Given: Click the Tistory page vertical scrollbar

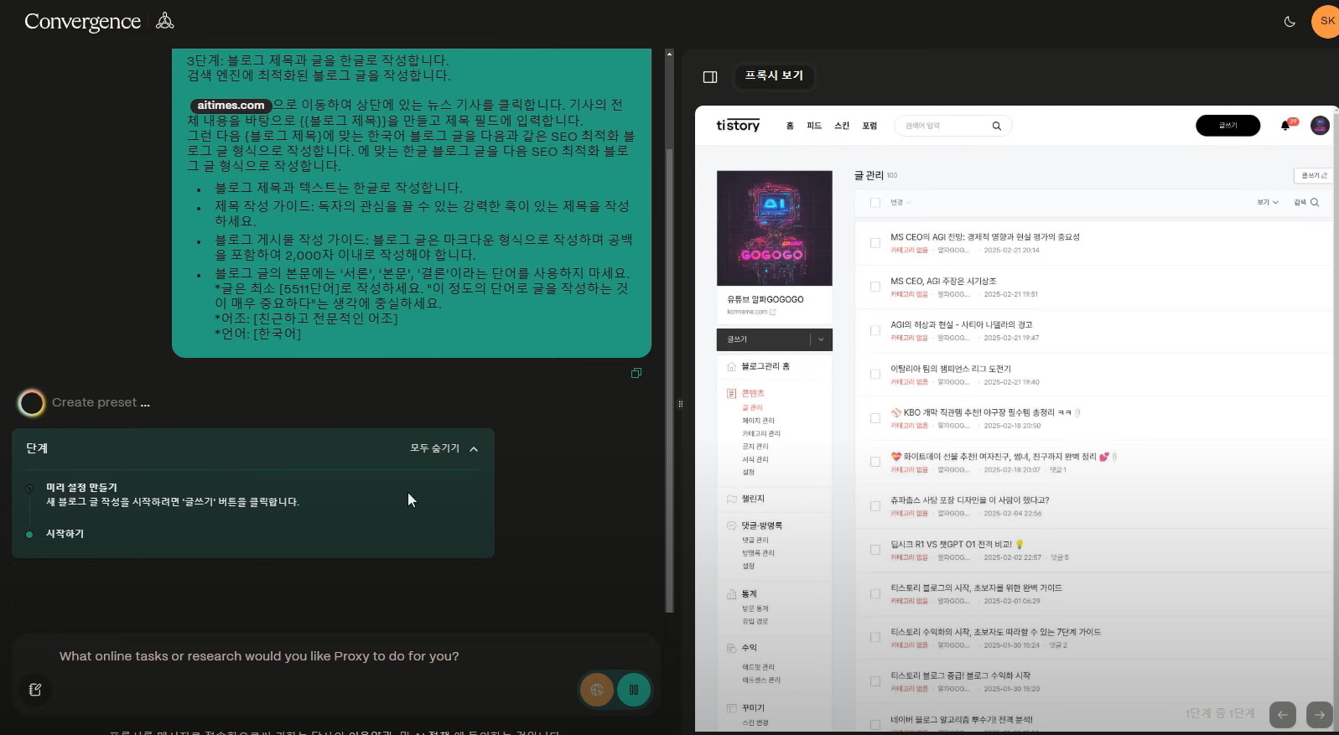Looking at the screenshot, I should (x=1335, y=419).
